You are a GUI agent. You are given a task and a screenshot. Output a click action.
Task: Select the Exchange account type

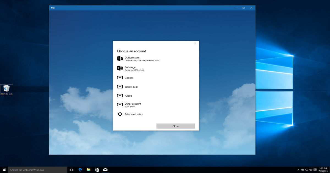point(130,68)
